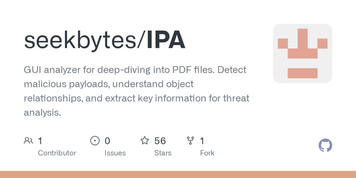Select the fork count number 1
Screen dimensions: 356x178
[x=202, y=141]
